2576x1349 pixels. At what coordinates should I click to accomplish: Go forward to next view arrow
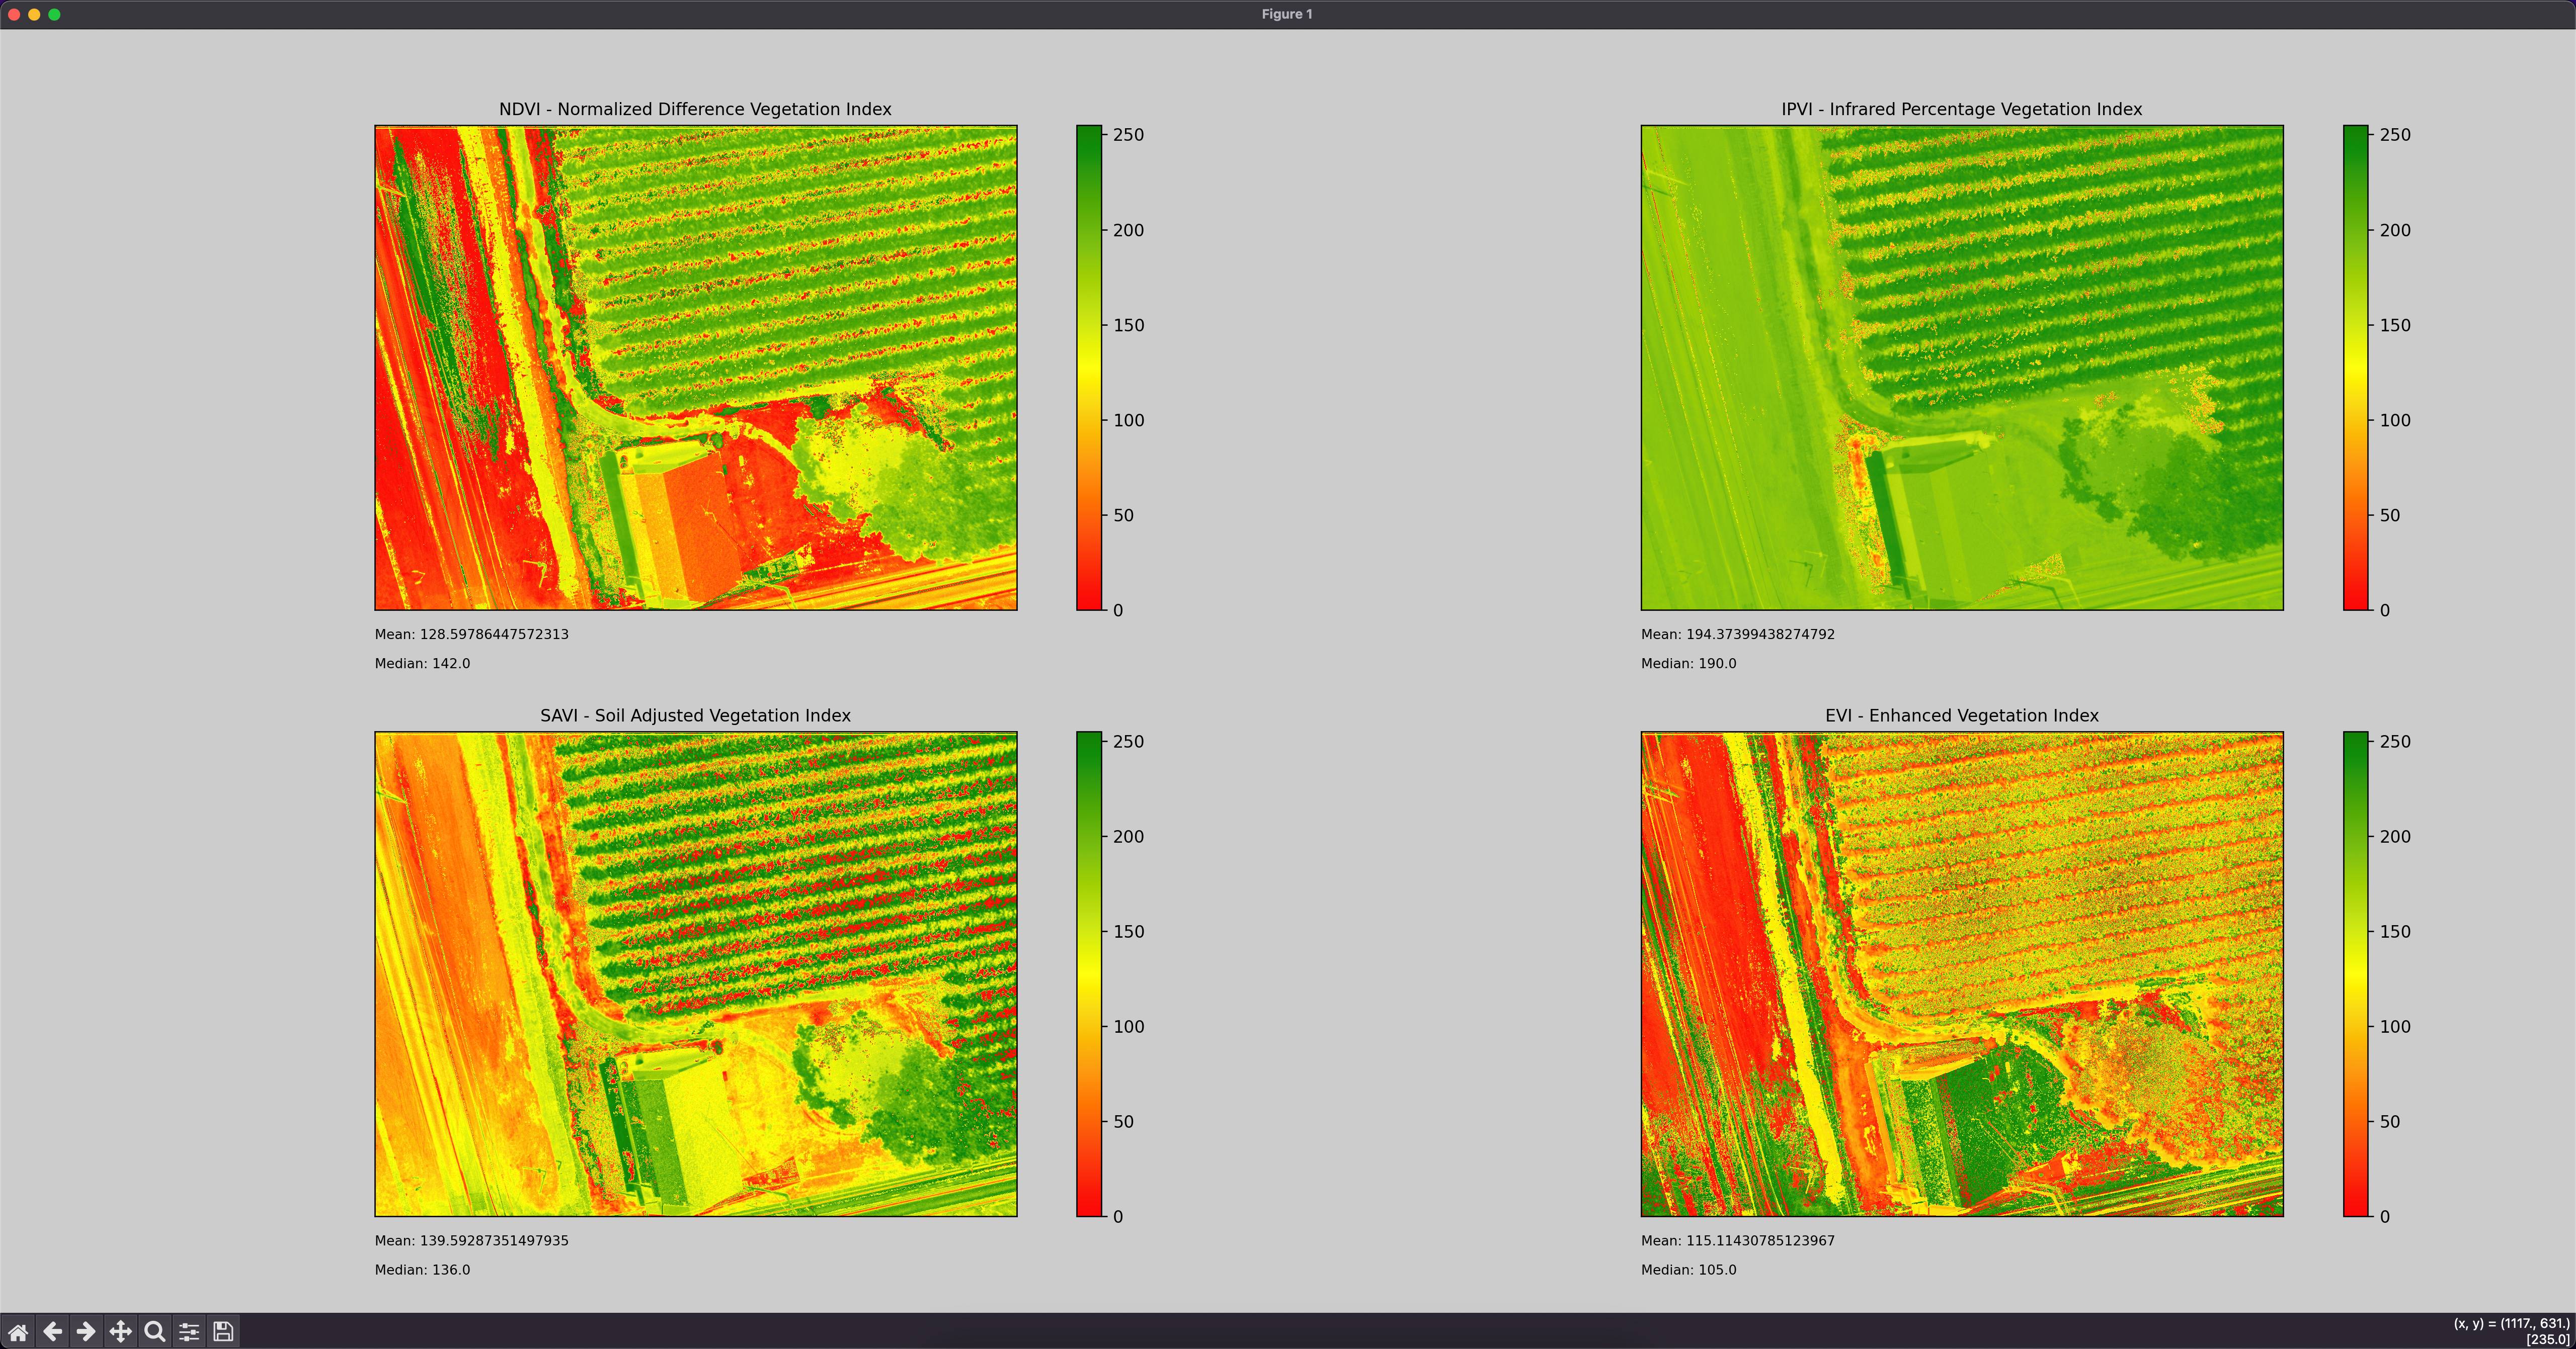pos(86,1331)
